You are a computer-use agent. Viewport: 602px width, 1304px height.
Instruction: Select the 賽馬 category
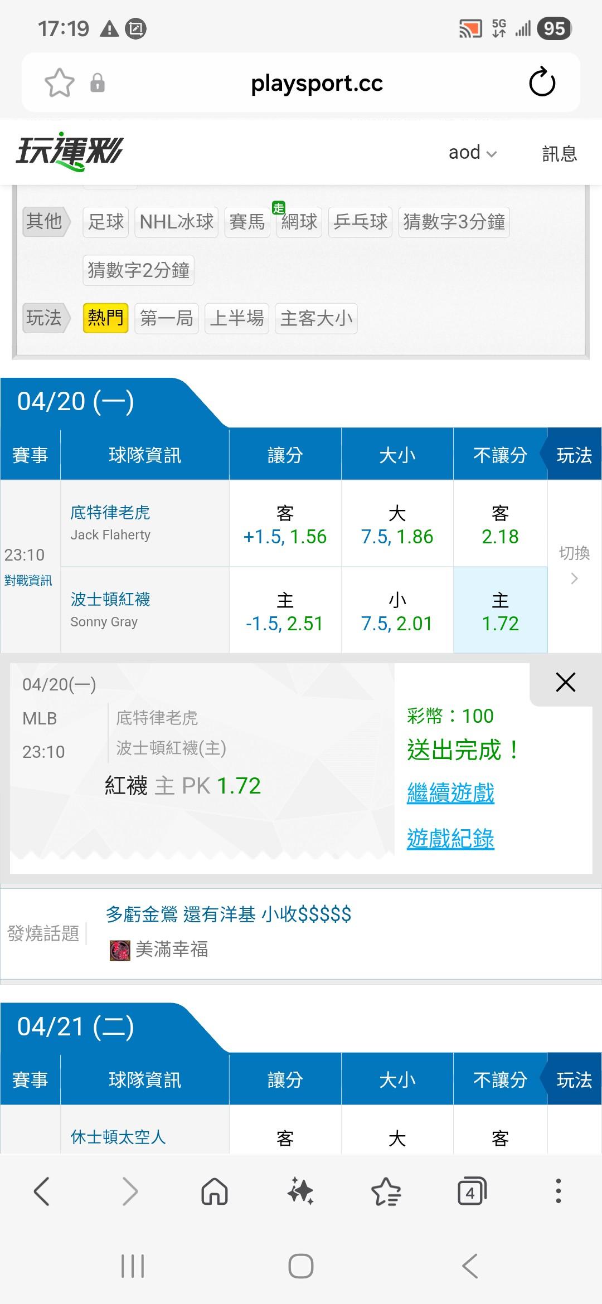[247, 222]
